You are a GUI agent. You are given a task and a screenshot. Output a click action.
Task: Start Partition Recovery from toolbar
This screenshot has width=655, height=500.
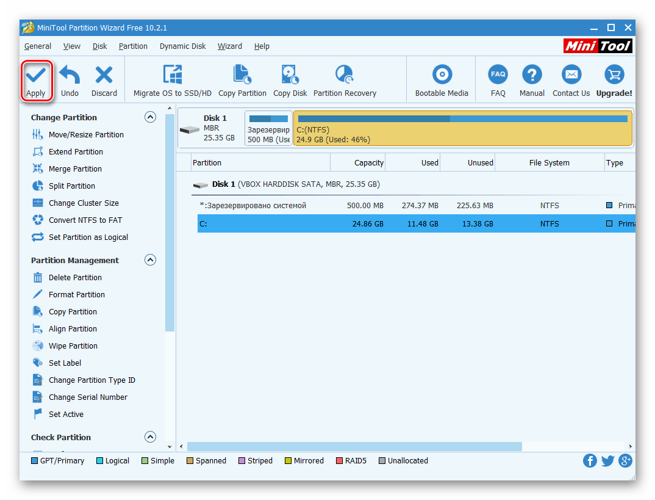[345, 76]
